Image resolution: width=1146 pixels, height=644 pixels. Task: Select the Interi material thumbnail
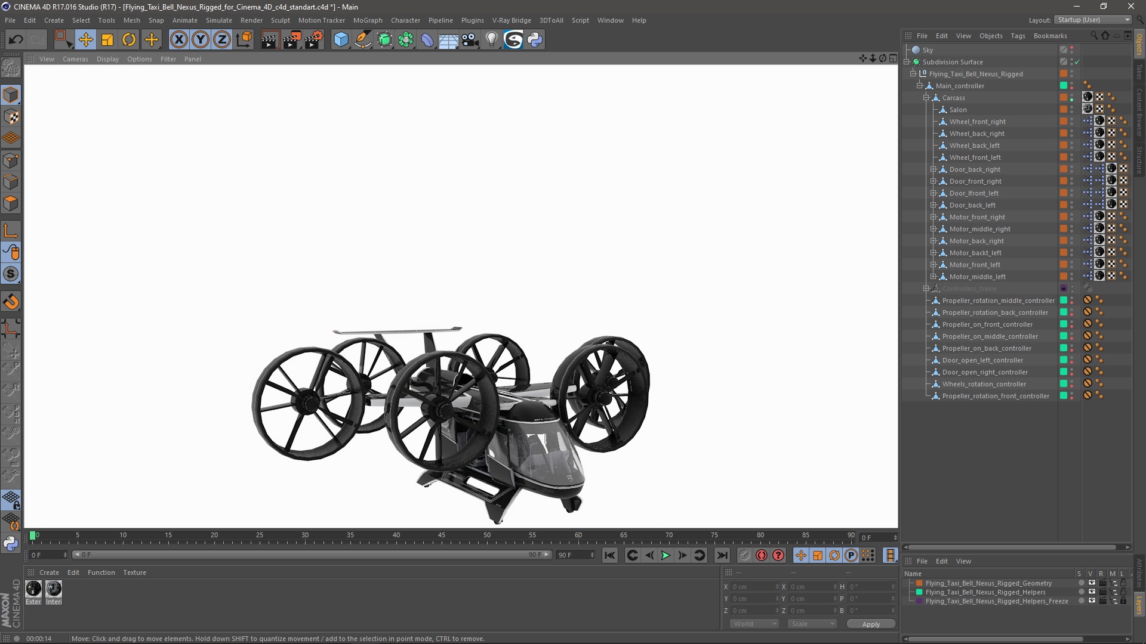pyautogui.click(x=54, y=593)
